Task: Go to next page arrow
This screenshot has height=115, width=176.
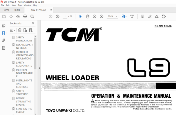Action: point(57,16)
